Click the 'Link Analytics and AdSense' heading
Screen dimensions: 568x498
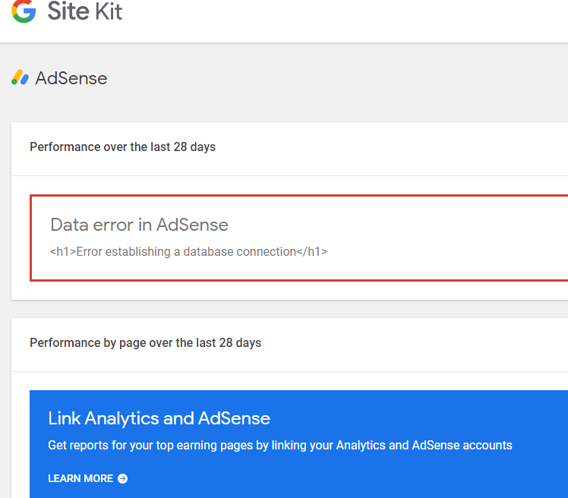(159, 418)
